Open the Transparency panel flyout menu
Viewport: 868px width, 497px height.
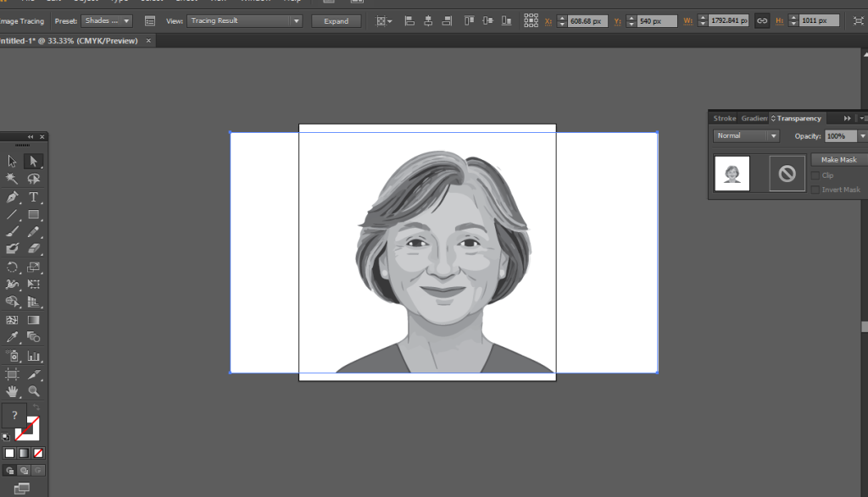point(863,119)
